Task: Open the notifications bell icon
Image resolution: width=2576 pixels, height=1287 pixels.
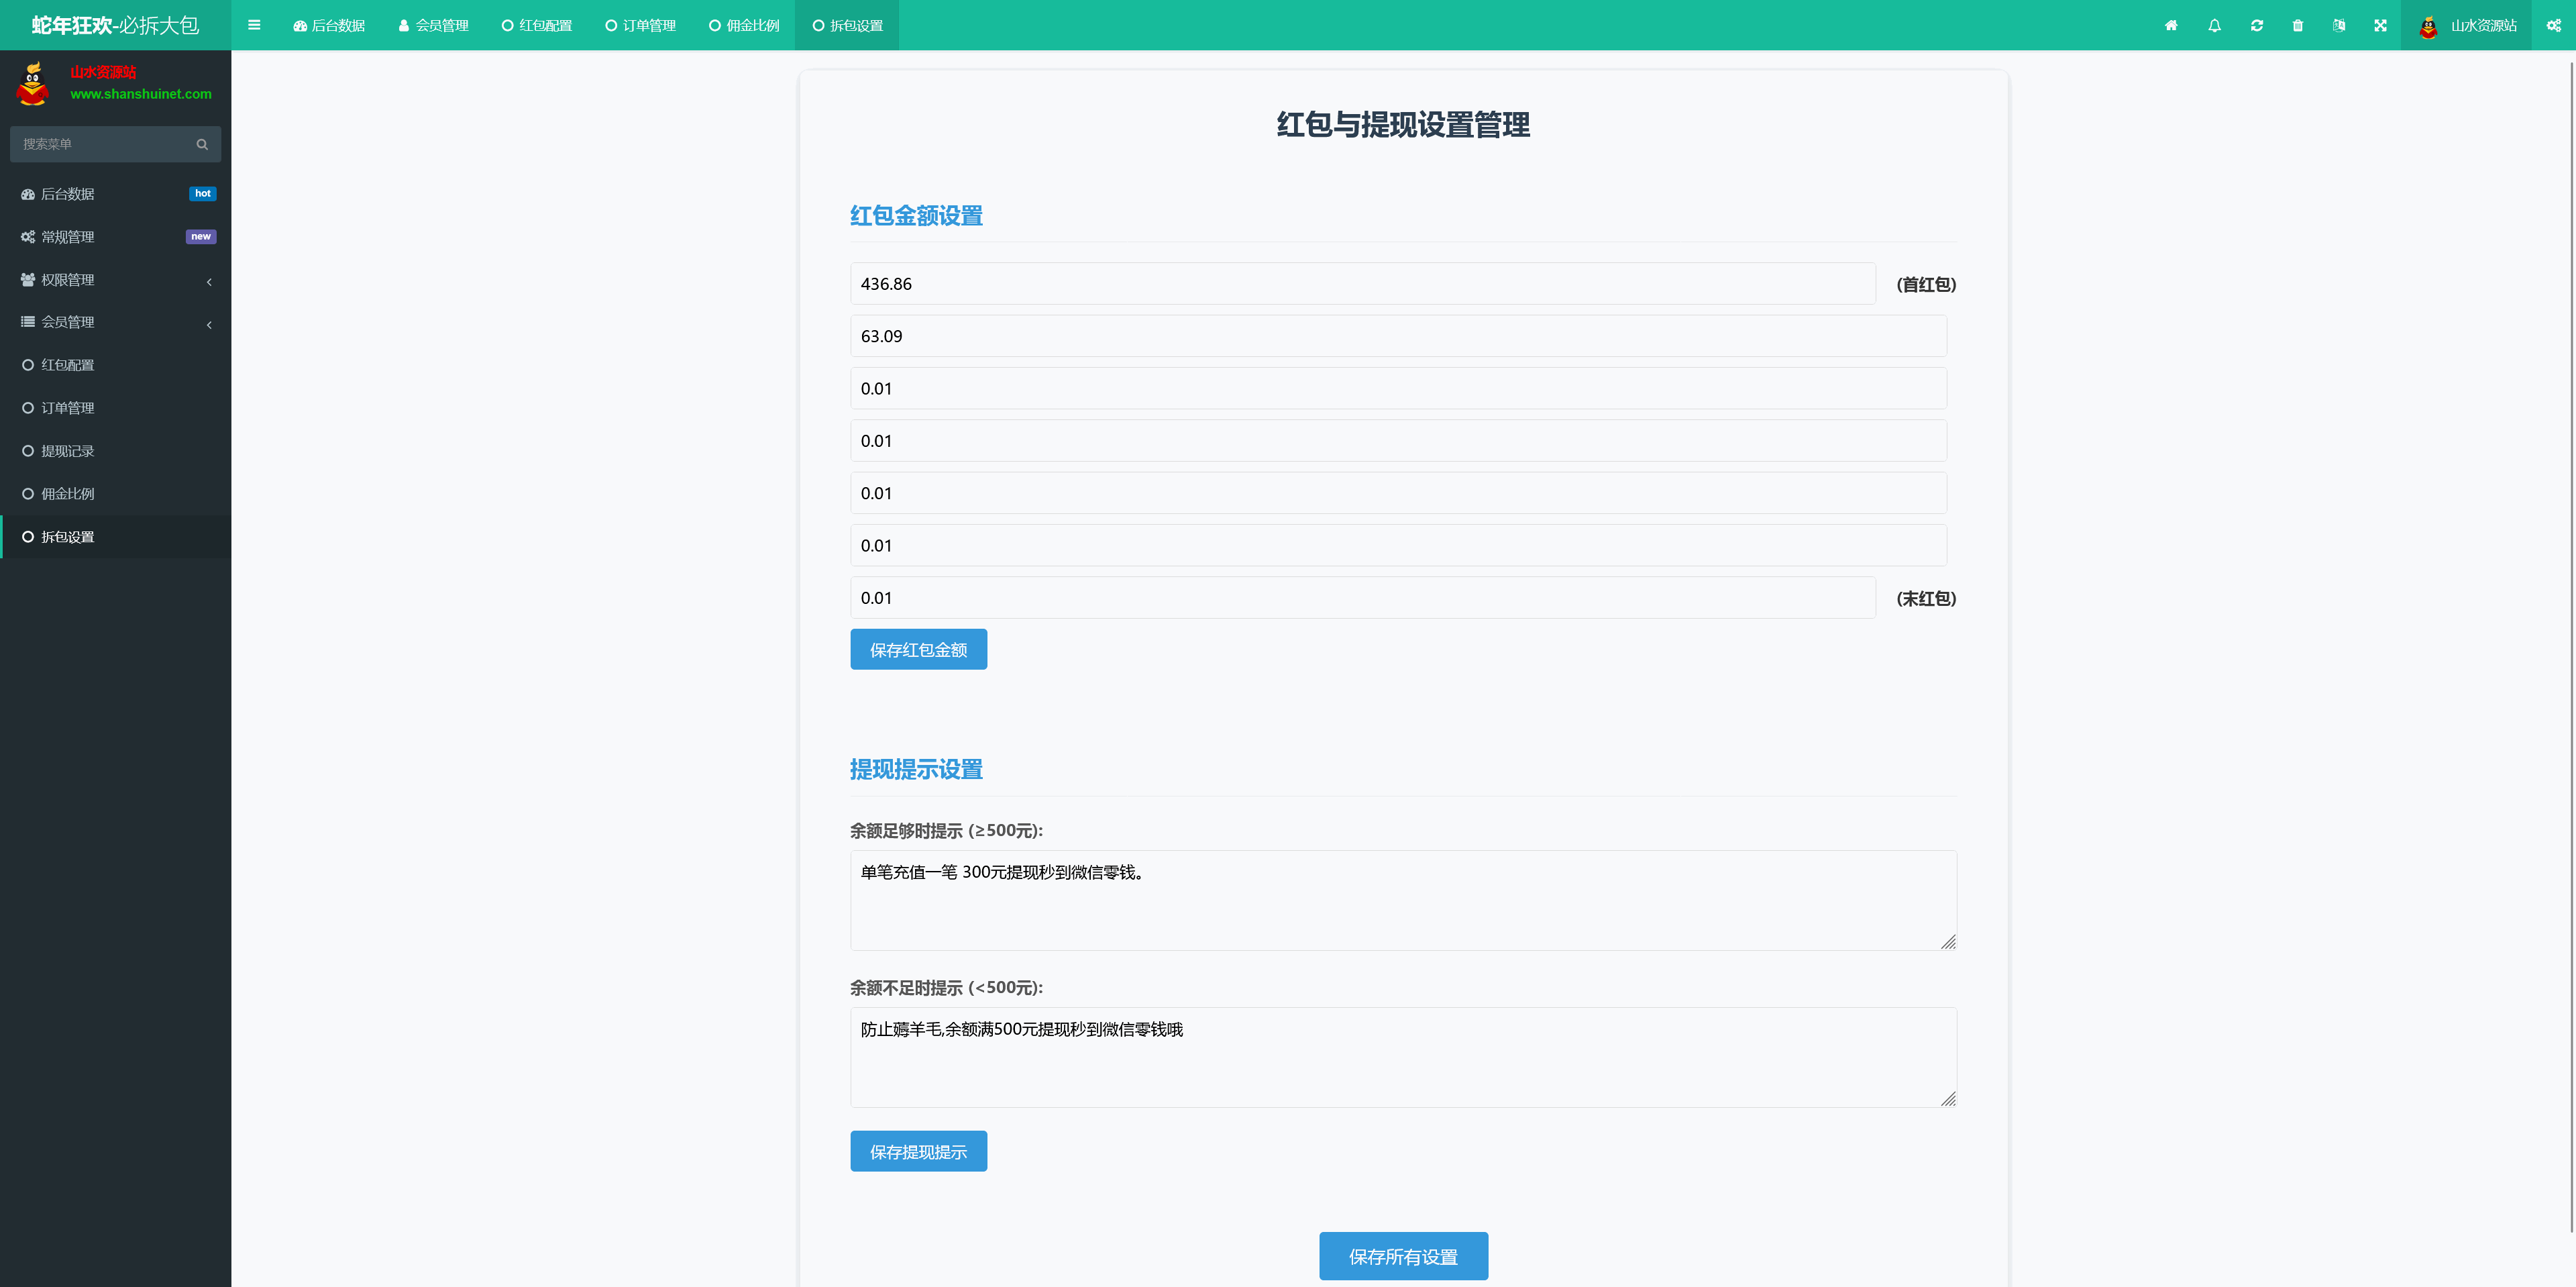Action: point(2214,25)
